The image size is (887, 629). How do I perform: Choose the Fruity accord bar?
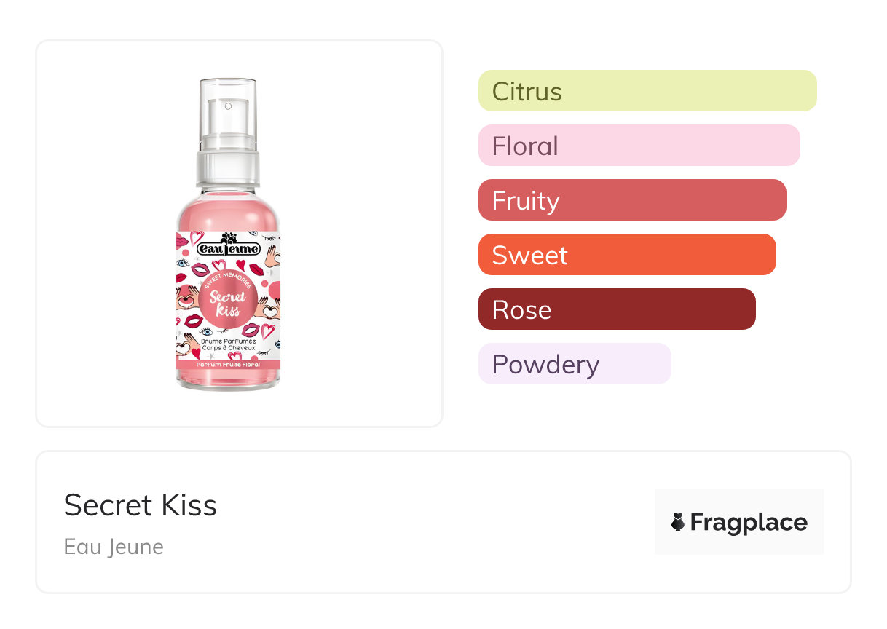631,200
